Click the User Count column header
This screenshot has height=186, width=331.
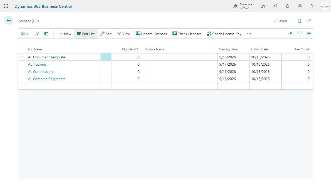coord(301,49)
